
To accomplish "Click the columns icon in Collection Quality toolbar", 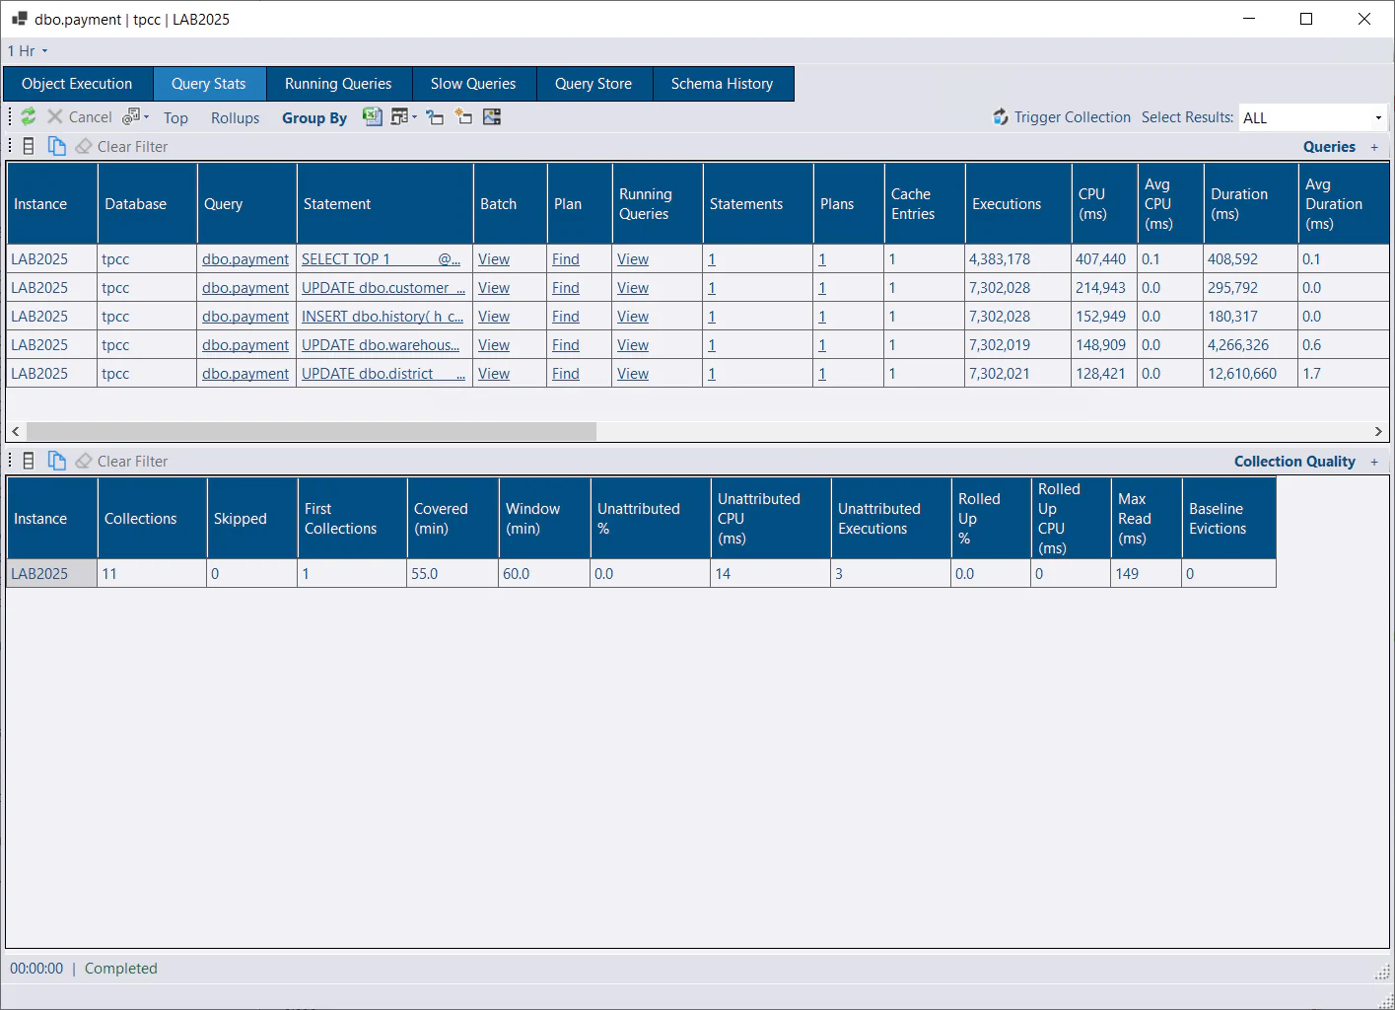I will (29, 461).
